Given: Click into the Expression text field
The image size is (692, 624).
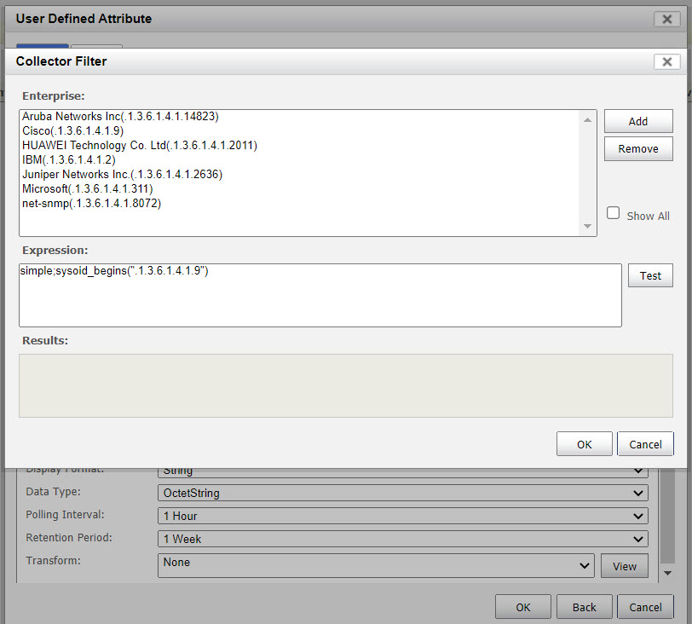Looking at the screenshot, I should point(320,295).
